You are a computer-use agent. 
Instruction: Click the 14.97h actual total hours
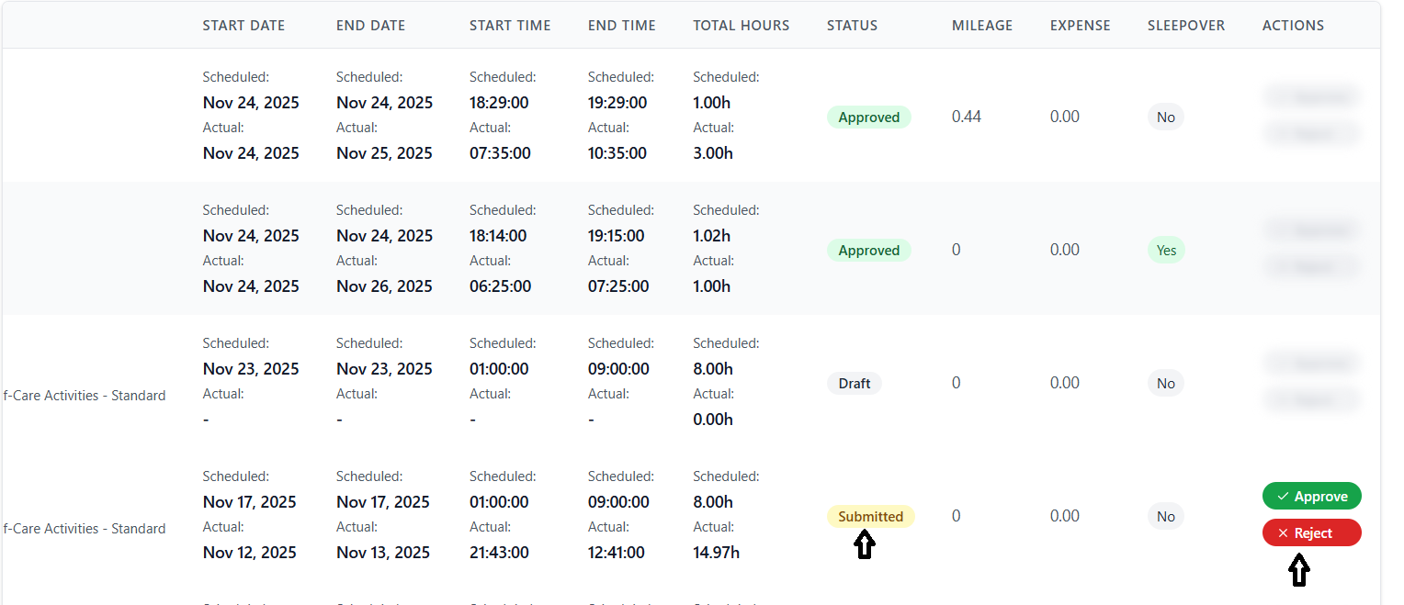(x=716, y=553)
